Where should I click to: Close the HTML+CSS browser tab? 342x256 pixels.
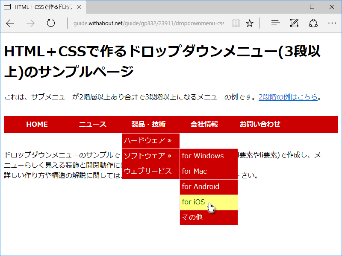(79, 7)
